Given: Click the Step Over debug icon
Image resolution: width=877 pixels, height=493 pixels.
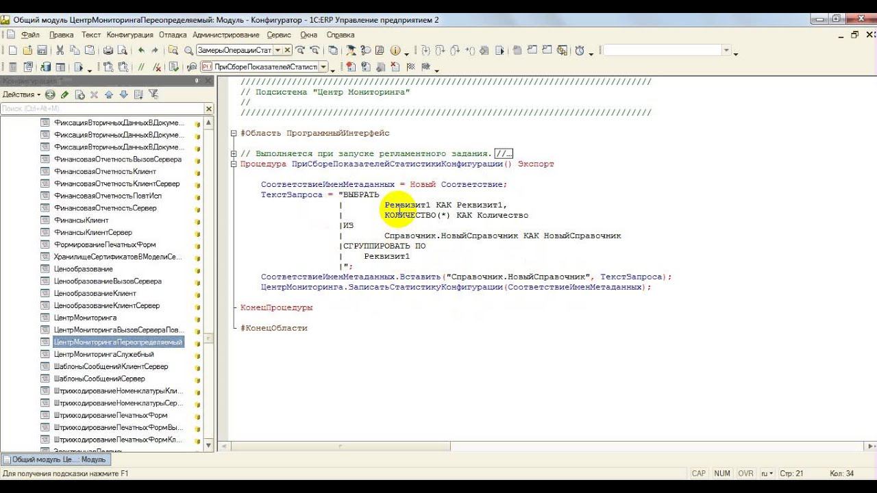Looking at the screenshot, I should coord(439,51).
